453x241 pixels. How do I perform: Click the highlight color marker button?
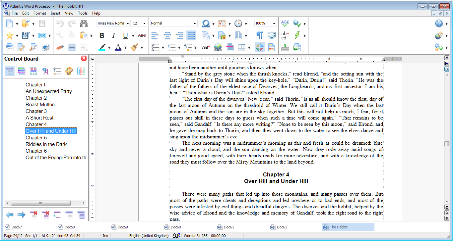point(102,47)
